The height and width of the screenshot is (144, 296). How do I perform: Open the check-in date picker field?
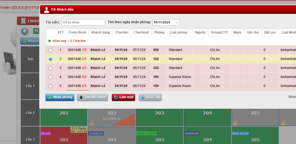point(164,22)
